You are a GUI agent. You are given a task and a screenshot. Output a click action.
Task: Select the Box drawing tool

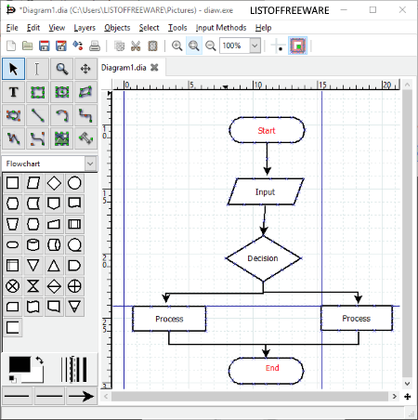[37, 92]
